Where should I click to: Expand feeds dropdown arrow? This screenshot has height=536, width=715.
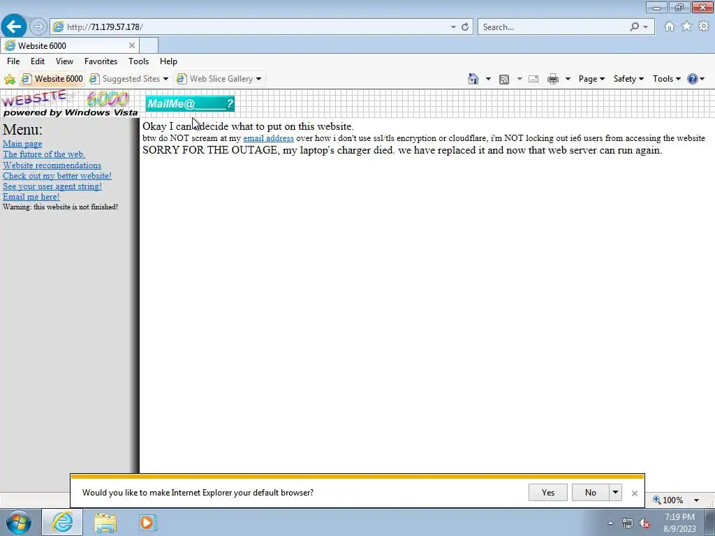tap(519, 79)
